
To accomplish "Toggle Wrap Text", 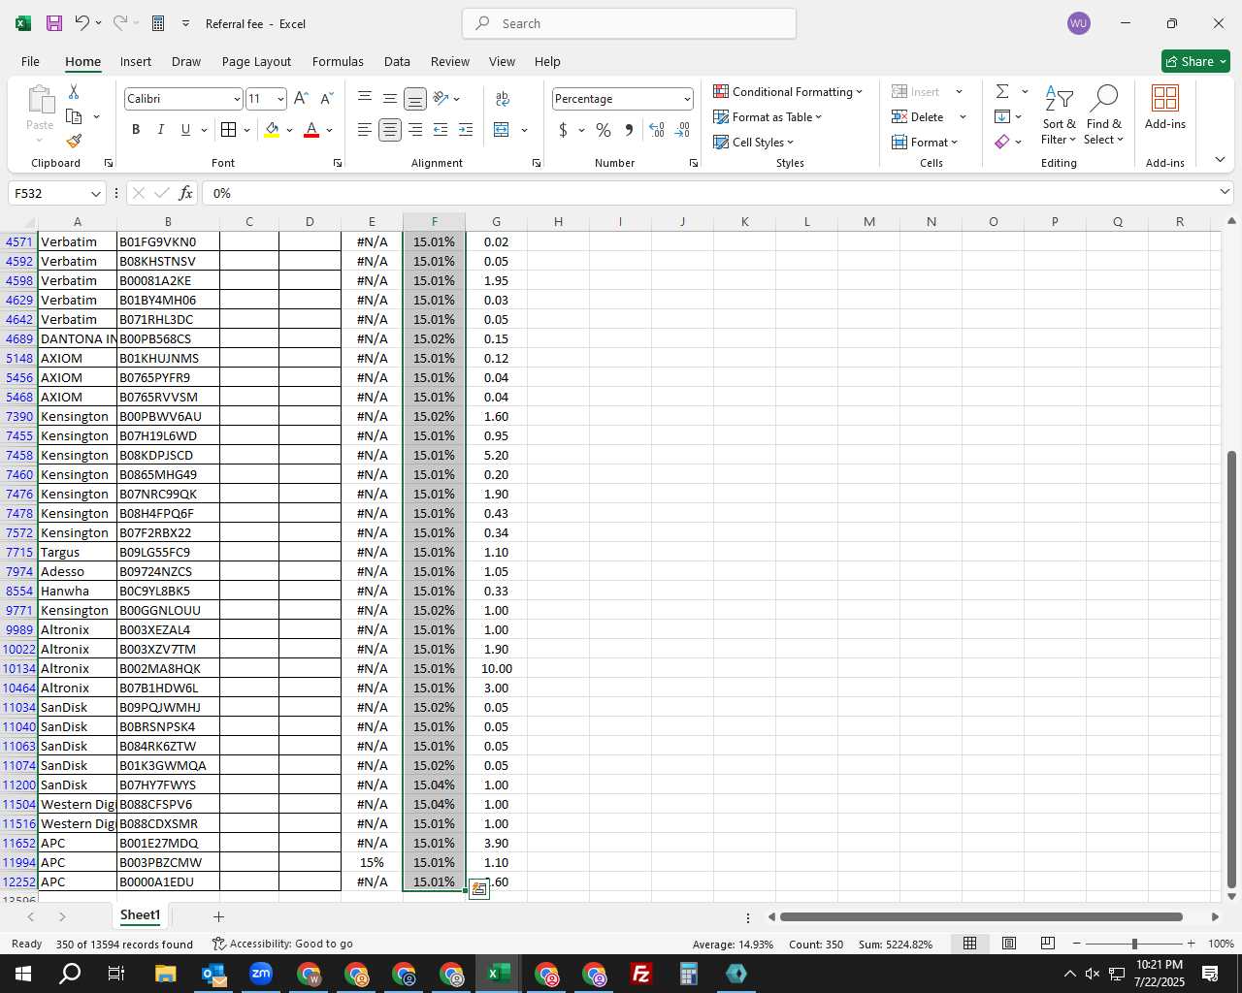I will 503,98.
